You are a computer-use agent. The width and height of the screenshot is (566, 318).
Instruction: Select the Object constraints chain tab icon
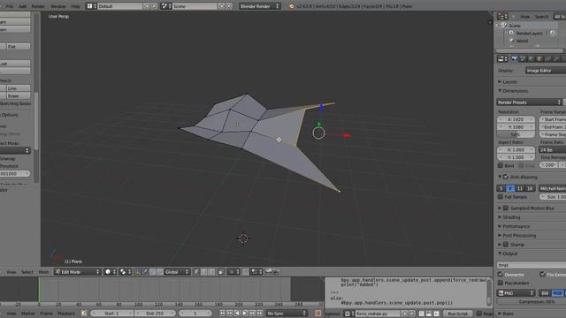point(547,59)
